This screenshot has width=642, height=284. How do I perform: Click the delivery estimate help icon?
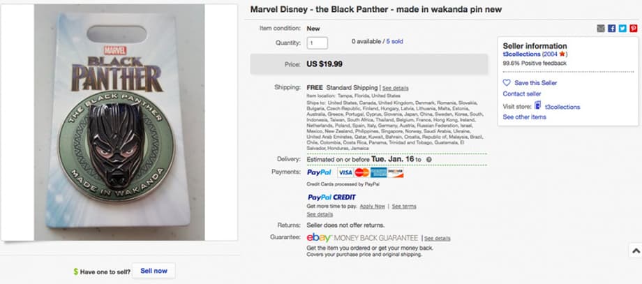[x=428, y=159]
